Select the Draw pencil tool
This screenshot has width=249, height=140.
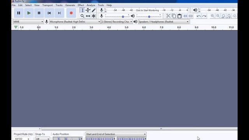93,10
